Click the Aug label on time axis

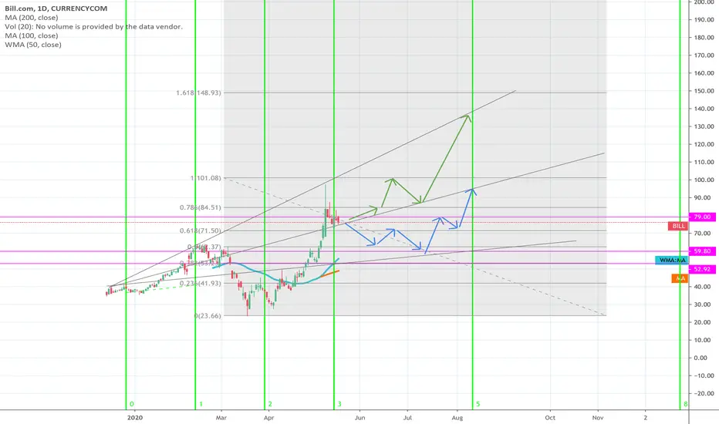pos(457,418)
